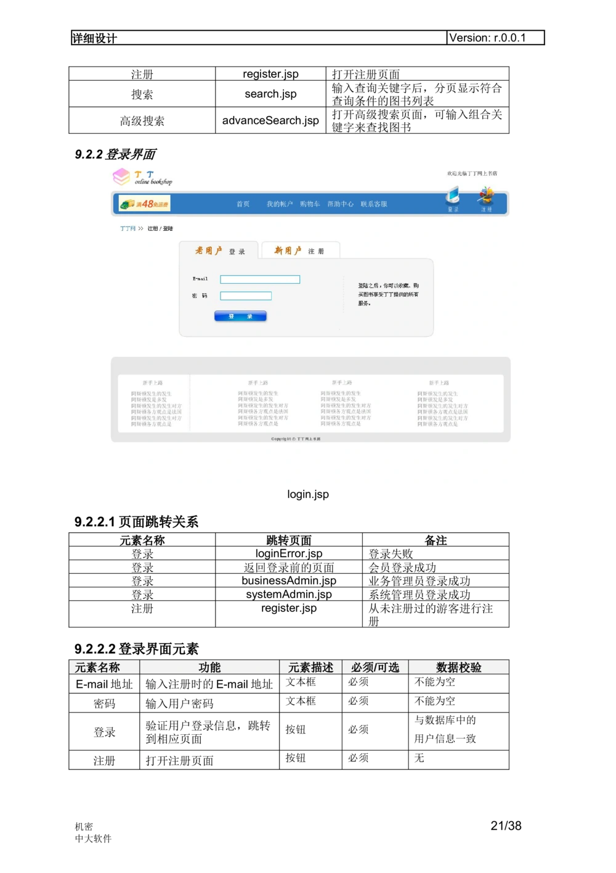Select the 元素名称 table header cell
The width and height of the screenshot is (616, 873).
pos(97,668)
